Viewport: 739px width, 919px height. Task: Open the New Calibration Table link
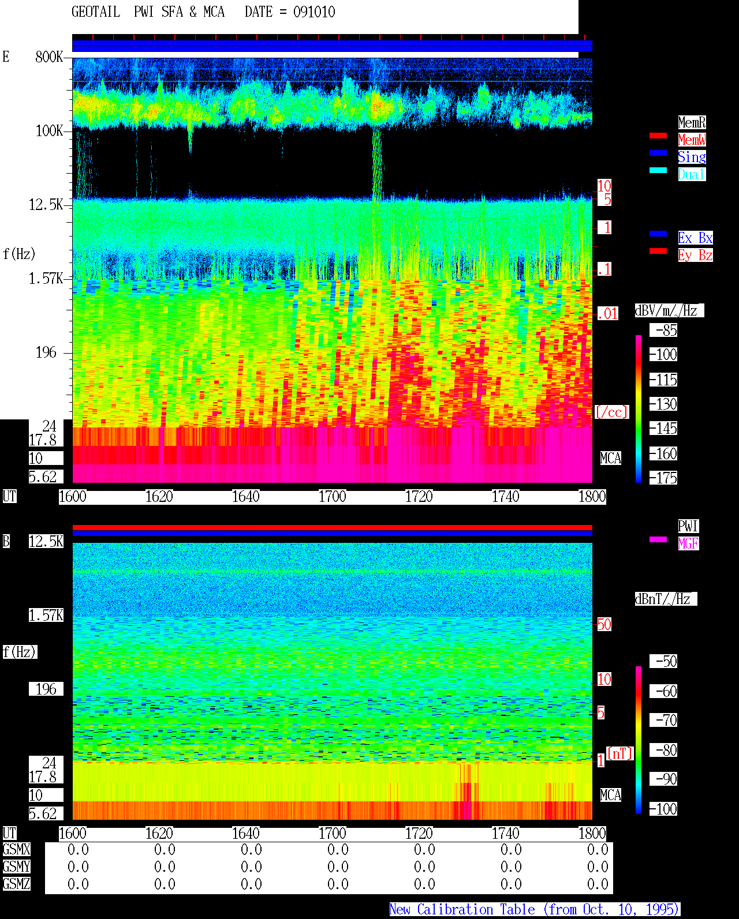tap(535, 910)
